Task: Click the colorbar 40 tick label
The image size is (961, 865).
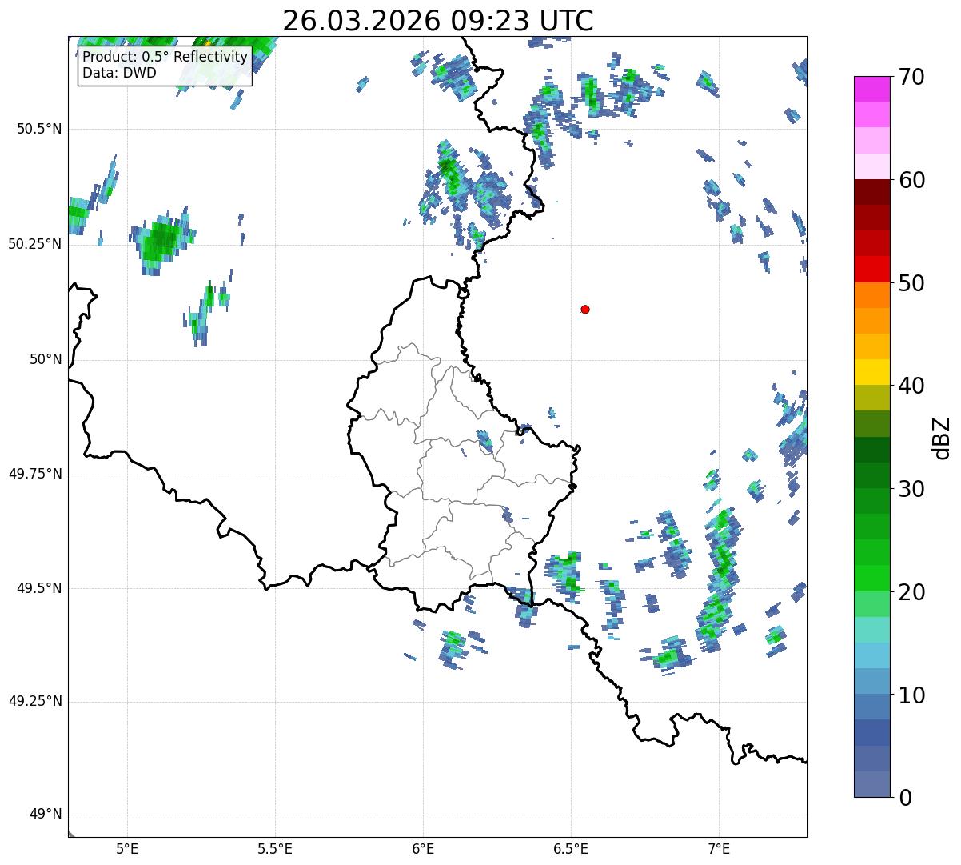Action: pos(912,386)
